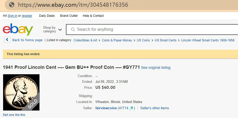Open the eBay logo home link

pyautogui.click(x=18, y=29)
